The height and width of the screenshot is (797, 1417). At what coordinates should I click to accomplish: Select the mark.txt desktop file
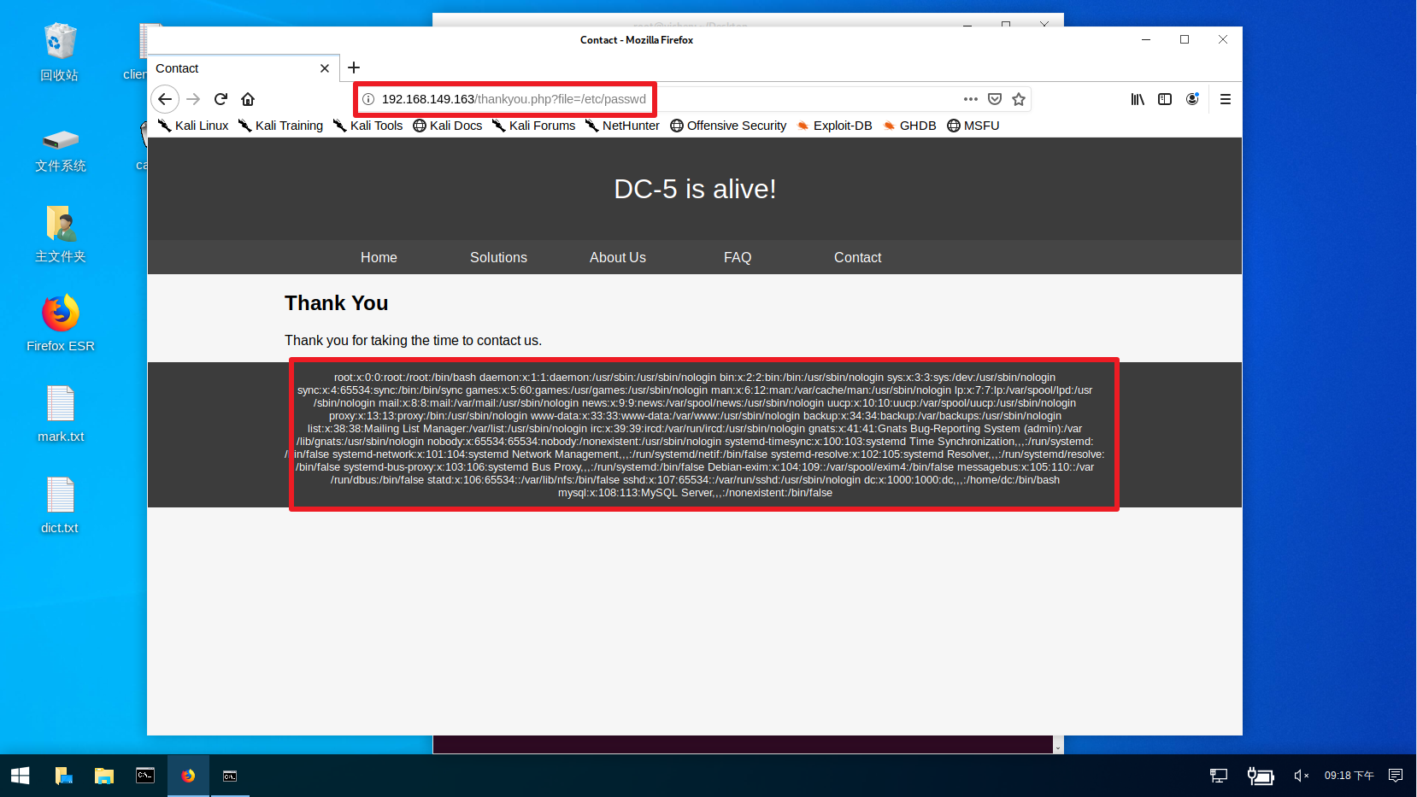61,414
